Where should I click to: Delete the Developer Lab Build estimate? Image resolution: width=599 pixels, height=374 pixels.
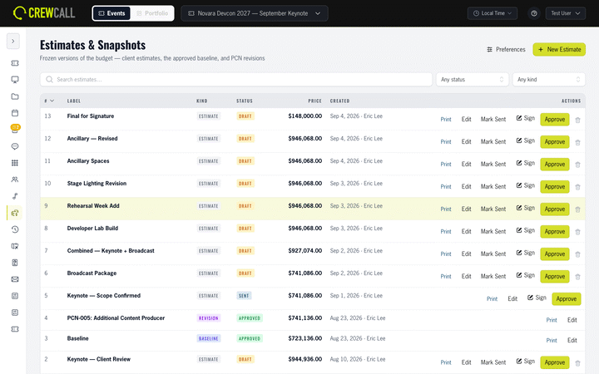pyautogui.click(x=577, y=232)
